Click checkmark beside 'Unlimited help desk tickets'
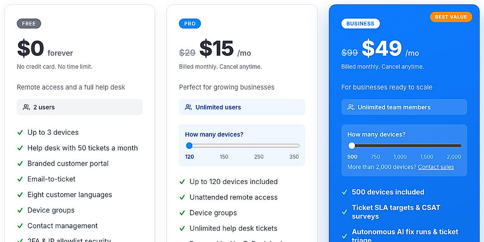The height and width of the screenshot is (242, 484). click(x=182, y=228)
